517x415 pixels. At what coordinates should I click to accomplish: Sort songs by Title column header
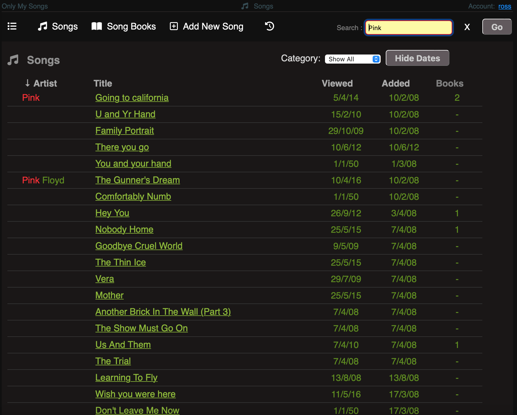pyautogui.click(x=103, y=83)
